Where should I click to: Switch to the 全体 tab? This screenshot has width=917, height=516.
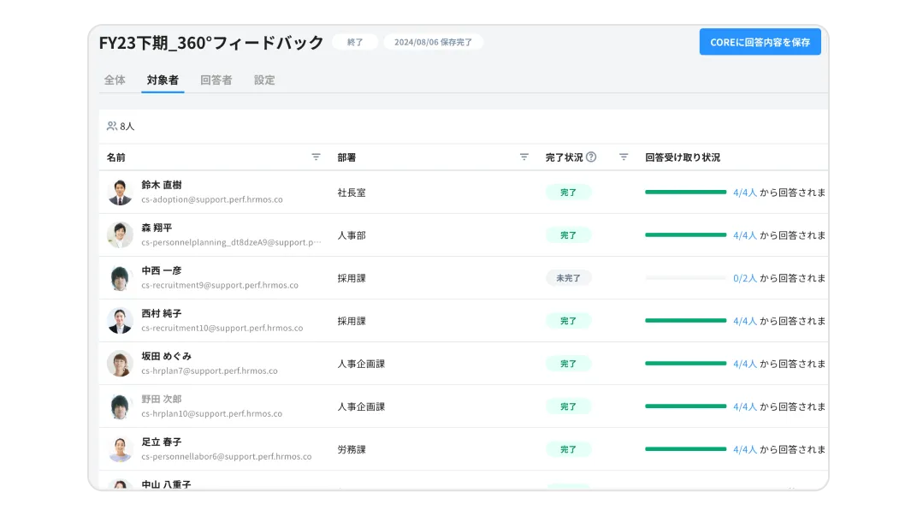pyautogui.click(x=115, y=80)
